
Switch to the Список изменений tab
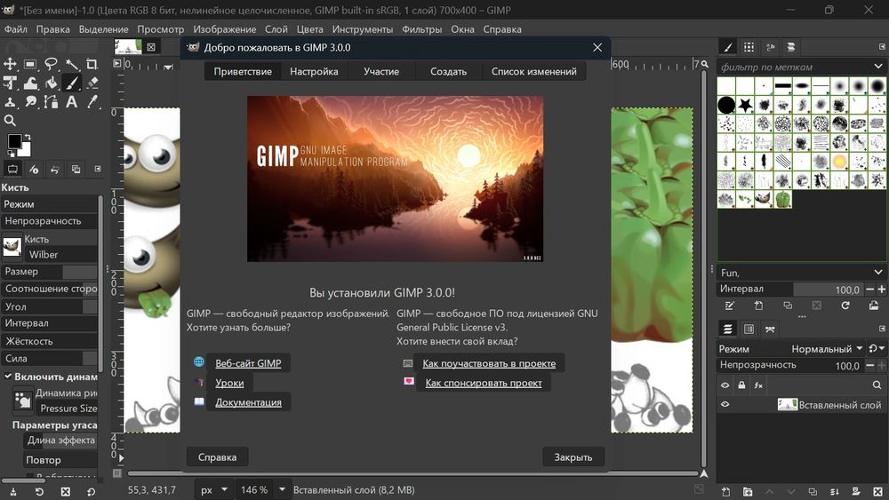point(534,71)
